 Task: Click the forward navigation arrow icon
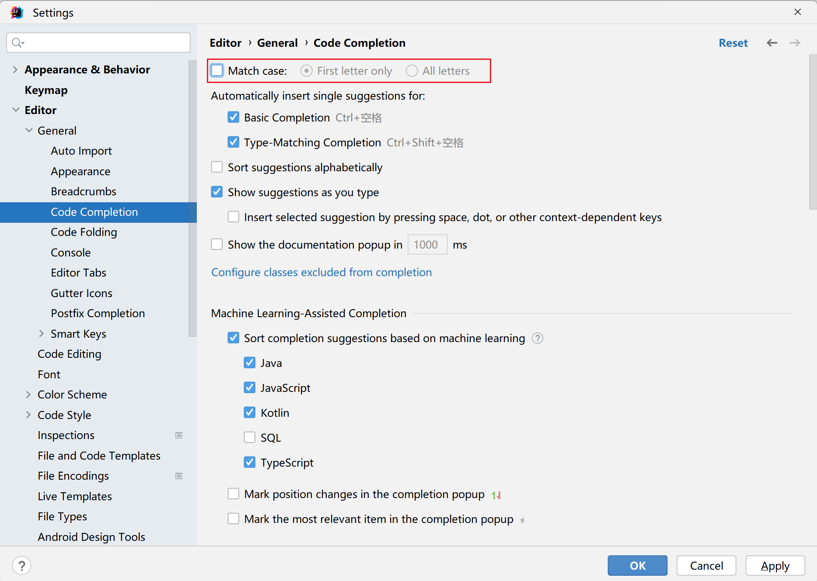point(795,43)
